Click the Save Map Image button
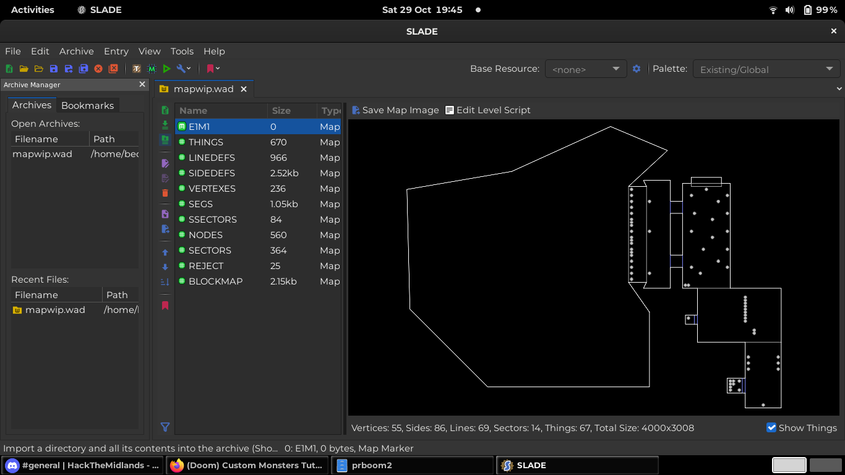Viewport: 845px width, 475px height. 395,110
